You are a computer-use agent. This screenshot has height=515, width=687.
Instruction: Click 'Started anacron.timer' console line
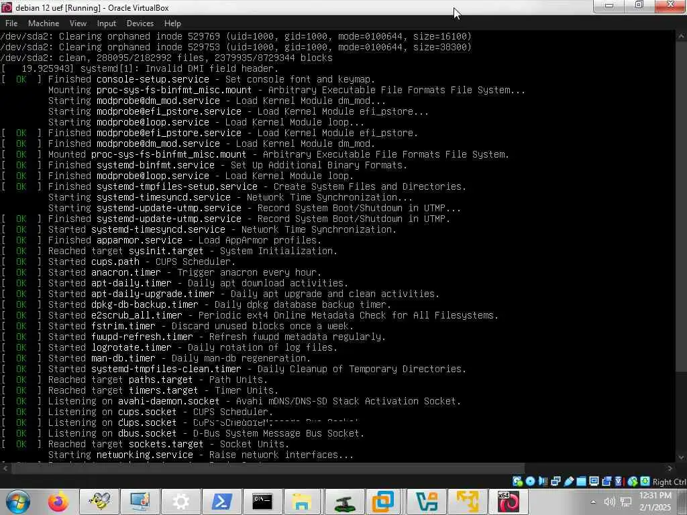click(x=161, y=272)
